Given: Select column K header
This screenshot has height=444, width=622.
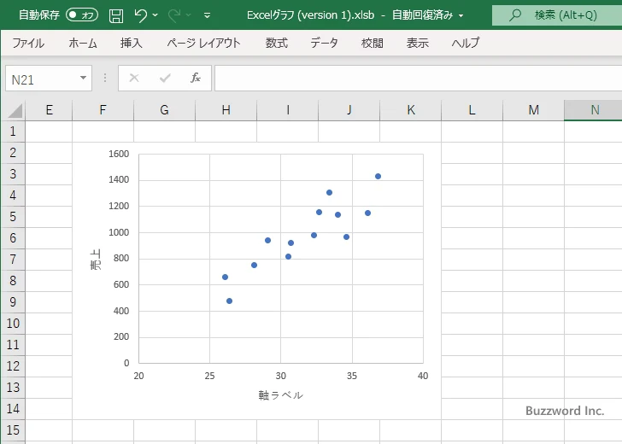Looking at the screenshot, I should coord(411,110).
